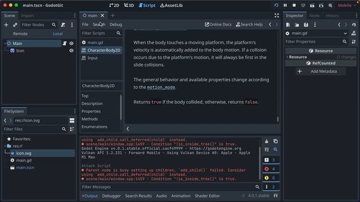Open Shader Editor bottom panel
360x202 pixels.
[x=208, y=196]
